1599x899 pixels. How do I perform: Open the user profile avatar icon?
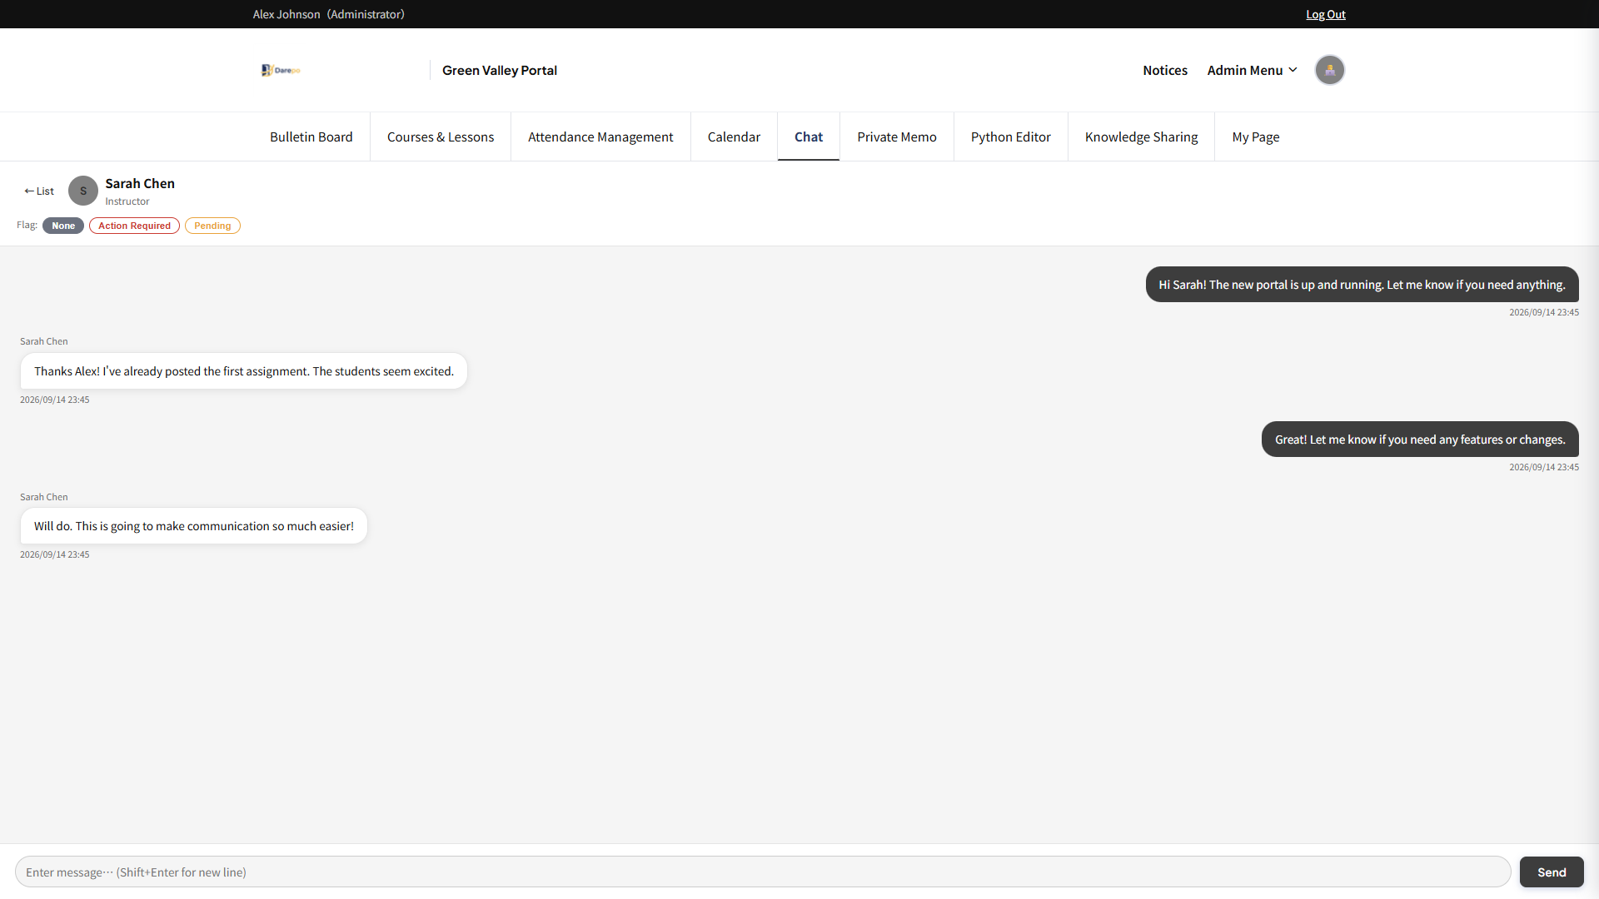point(1329,70)
